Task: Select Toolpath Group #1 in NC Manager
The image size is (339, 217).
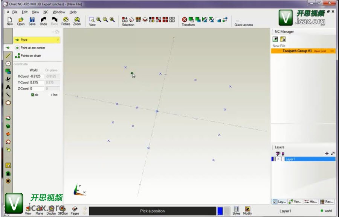Action: pos(303,51)
